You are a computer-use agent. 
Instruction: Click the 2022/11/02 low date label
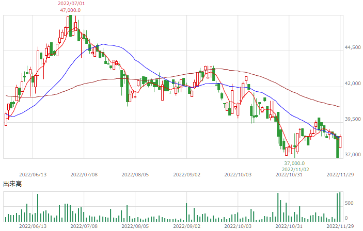[295, 170]
